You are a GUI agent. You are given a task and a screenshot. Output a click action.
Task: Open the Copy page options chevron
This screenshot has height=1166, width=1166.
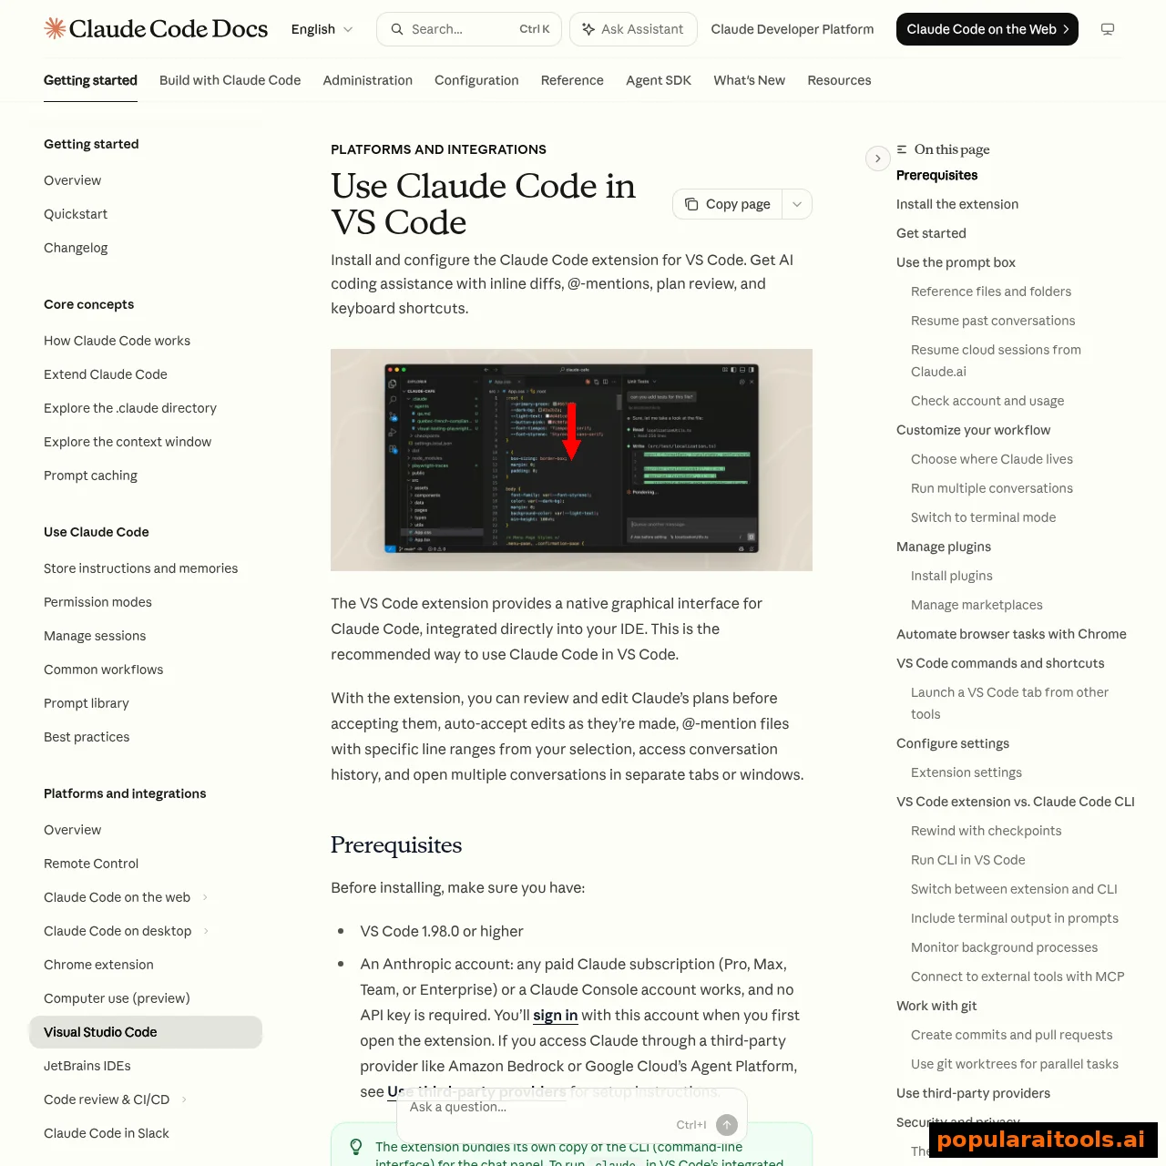797,204
